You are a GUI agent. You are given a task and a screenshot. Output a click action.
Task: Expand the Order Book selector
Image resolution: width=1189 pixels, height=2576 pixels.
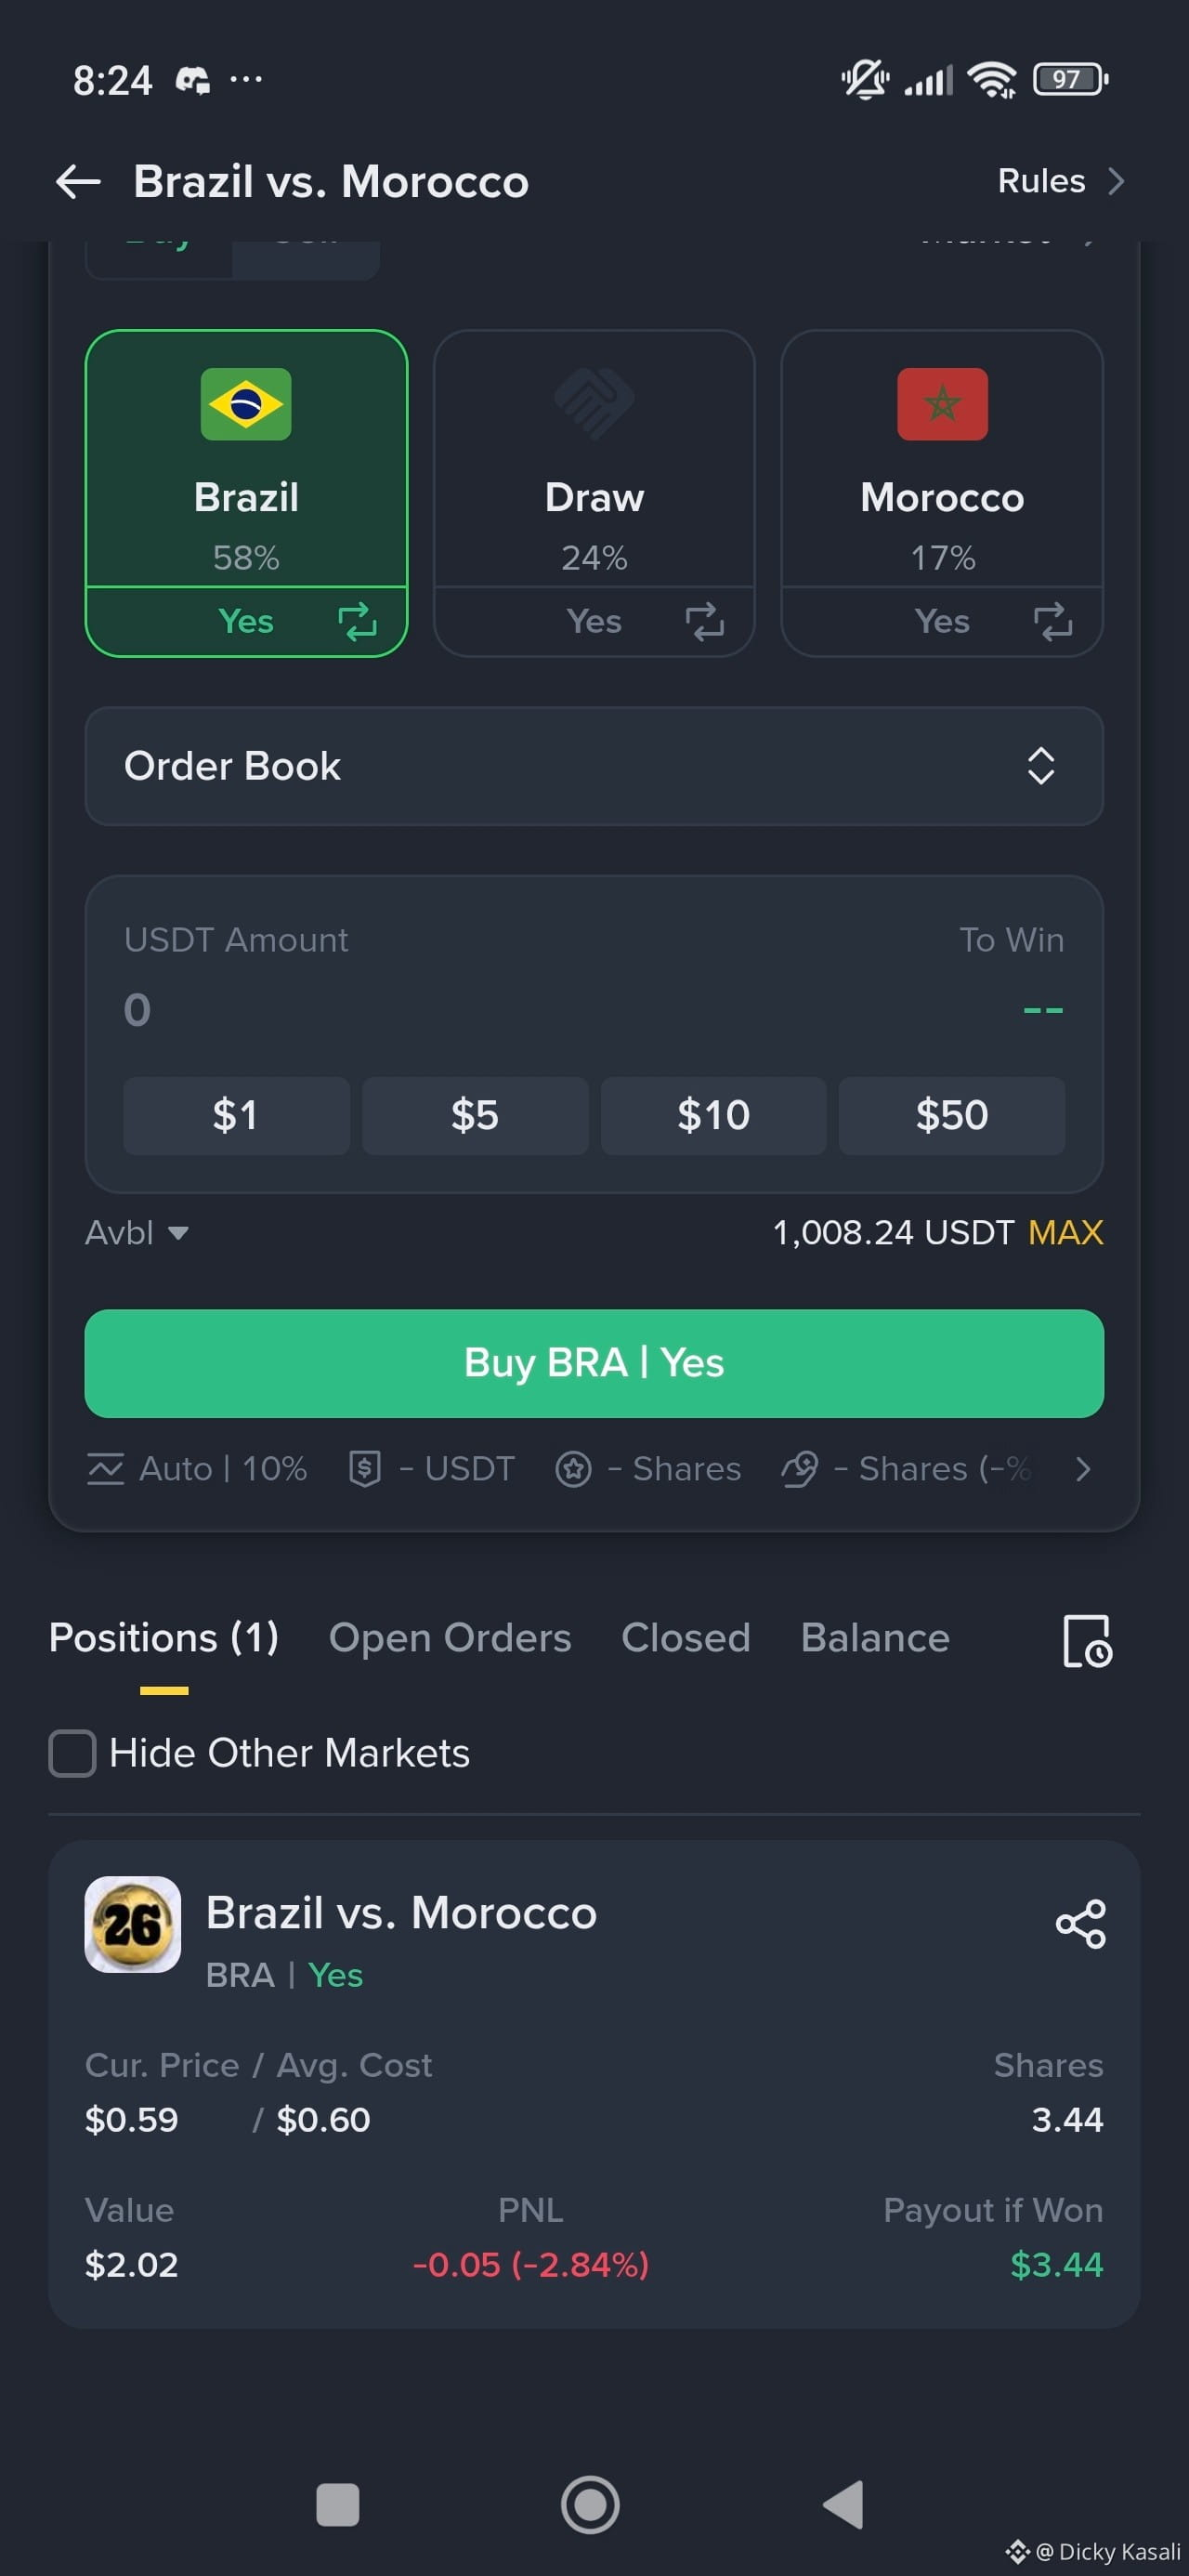pos(594,766)
